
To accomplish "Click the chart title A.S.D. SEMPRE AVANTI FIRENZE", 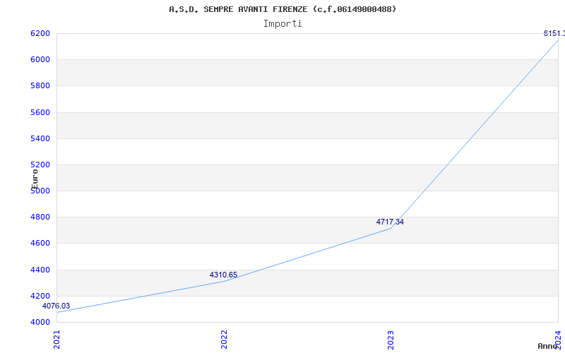I will 282,9.
